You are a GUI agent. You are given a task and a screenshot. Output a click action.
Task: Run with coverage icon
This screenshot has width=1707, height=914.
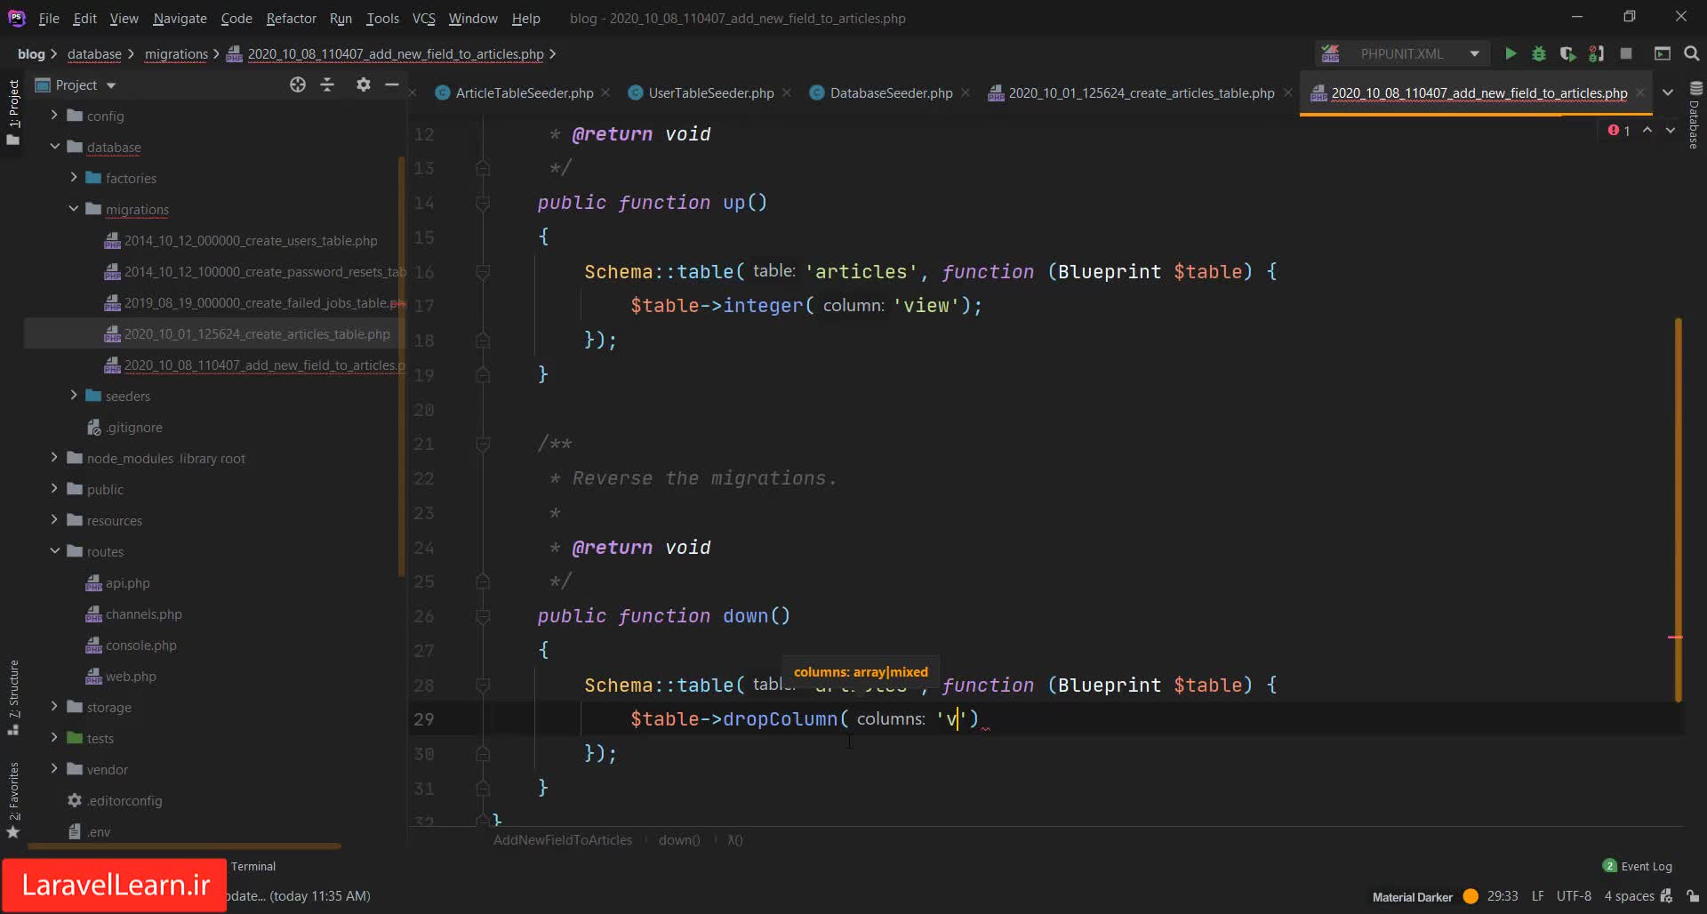click(1567, 54)
